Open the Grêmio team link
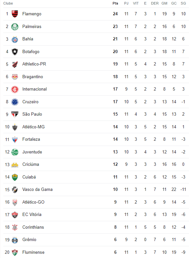 click(29, 239)
